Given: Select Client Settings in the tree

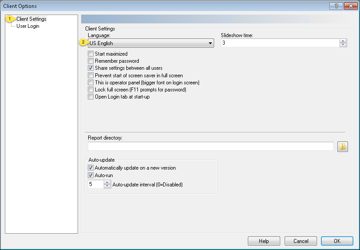Looking at the screenshot, I should click(x=31, y=19).
